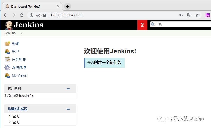
Task: Collapse the 构建执行状态 panel
Action: click(68, 109)
